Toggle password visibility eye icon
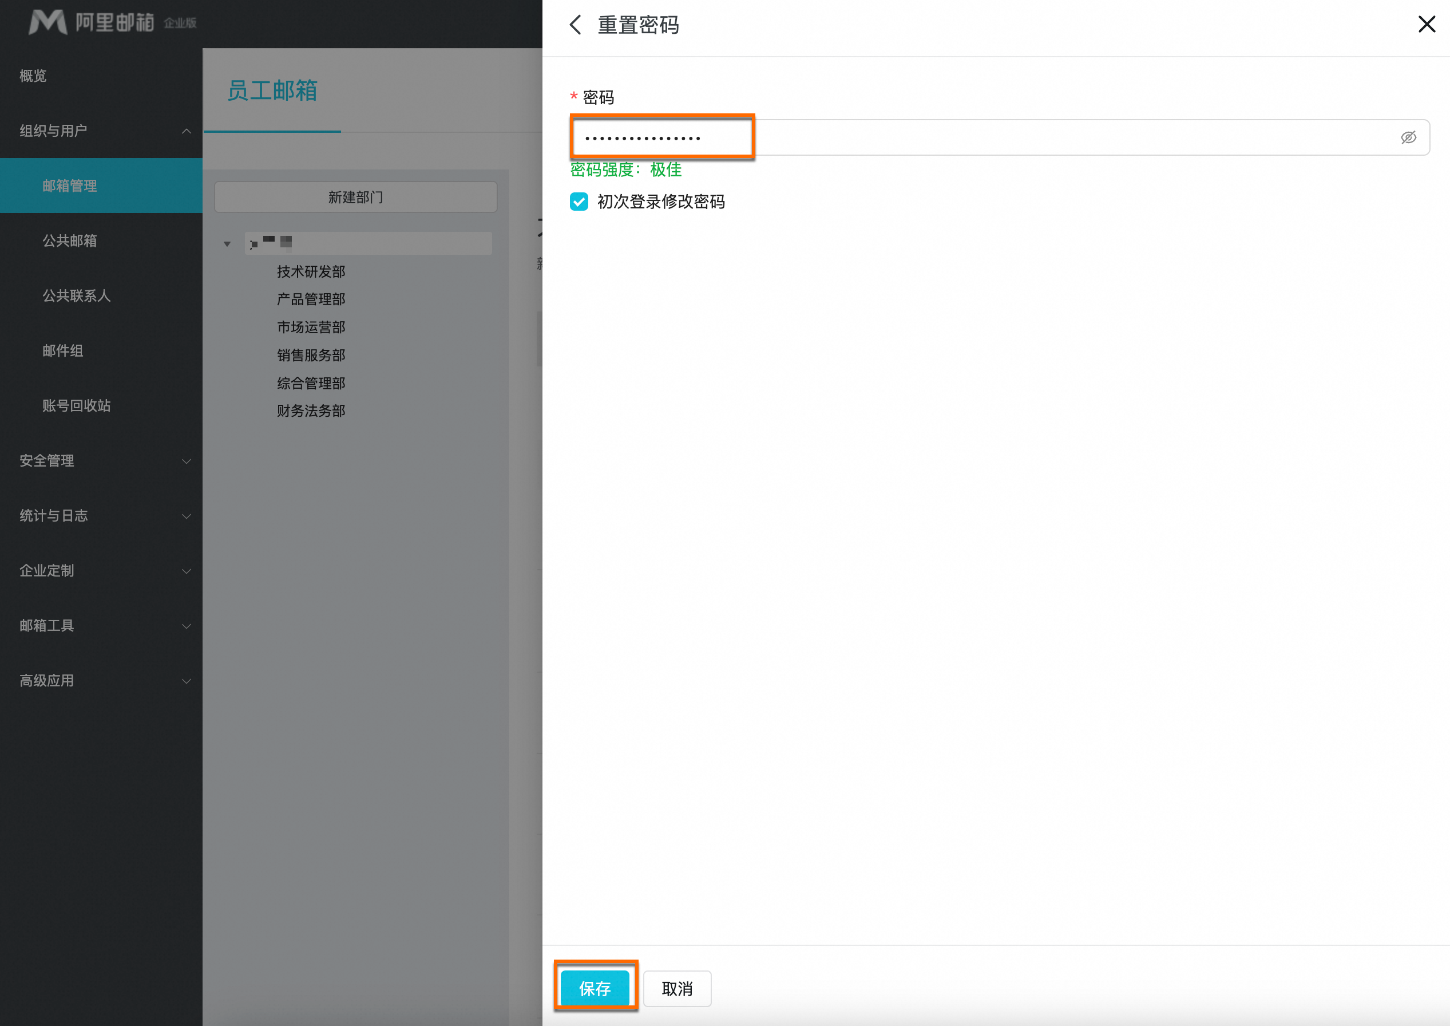The image size is (1450, 1026). [x=1408, y=138]
